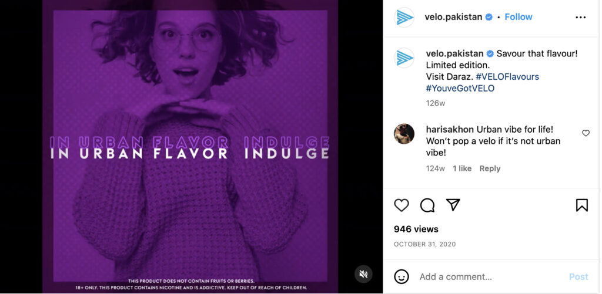Unmute the video sound
The width and height of the screenshot is (602, 294).
pos(363,274)
